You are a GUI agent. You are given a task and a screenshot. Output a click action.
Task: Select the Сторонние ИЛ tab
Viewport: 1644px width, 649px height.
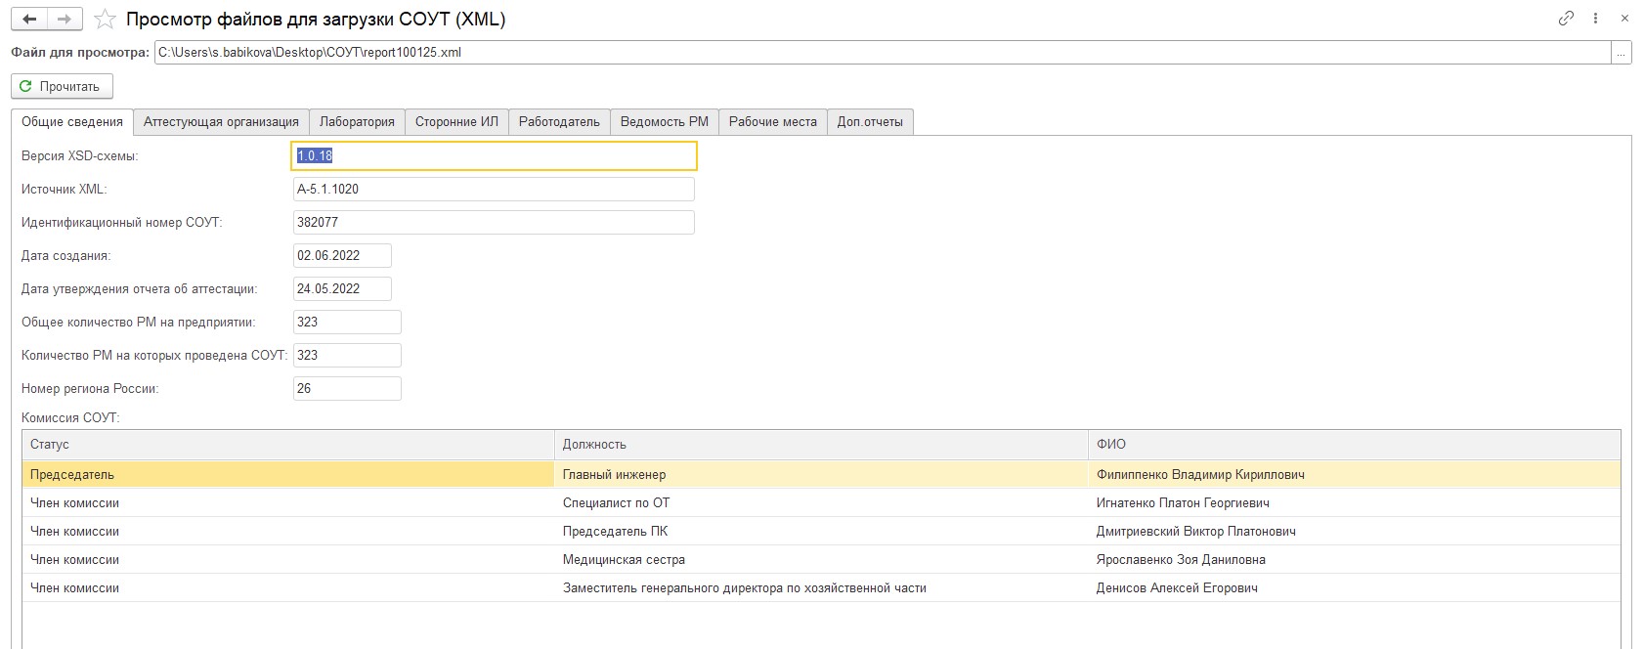[456, 122]
